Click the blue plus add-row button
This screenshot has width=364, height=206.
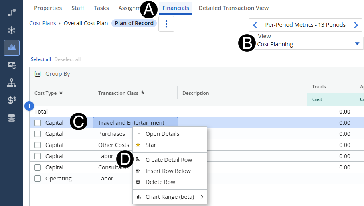coord(29,106)
